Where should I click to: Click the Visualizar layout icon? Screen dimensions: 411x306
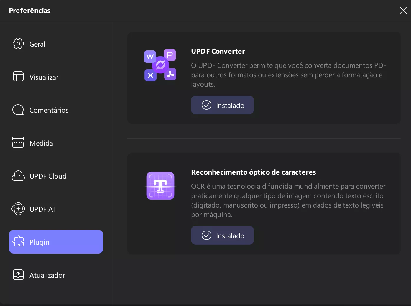click(x=18, y=77)
